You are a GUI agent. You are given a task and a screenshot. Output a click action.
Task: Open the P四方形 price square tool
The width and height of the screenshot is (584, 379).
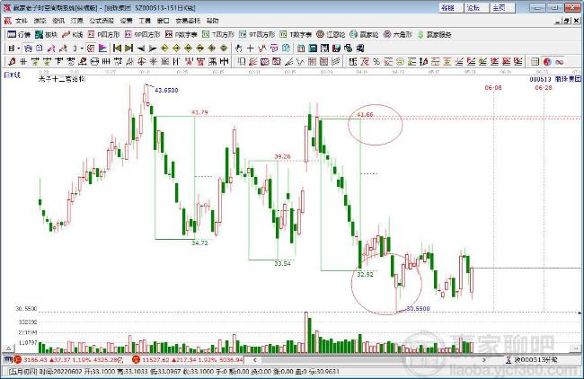coord(103,35)
